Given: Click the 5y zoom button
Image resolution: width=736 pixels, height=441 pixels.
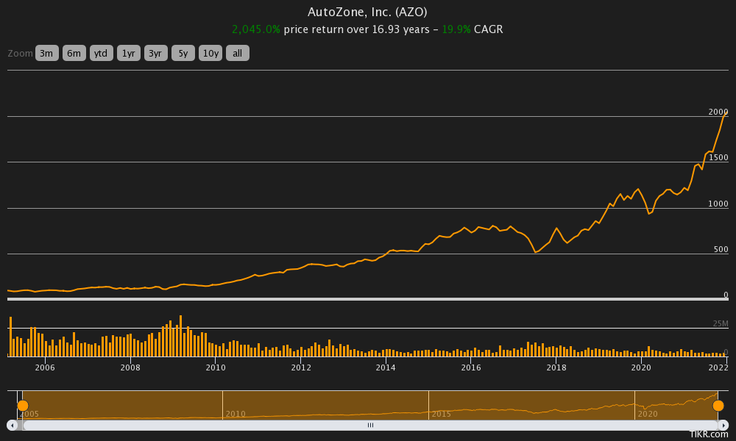Looking at the screenshot, I should coord(183,54).
